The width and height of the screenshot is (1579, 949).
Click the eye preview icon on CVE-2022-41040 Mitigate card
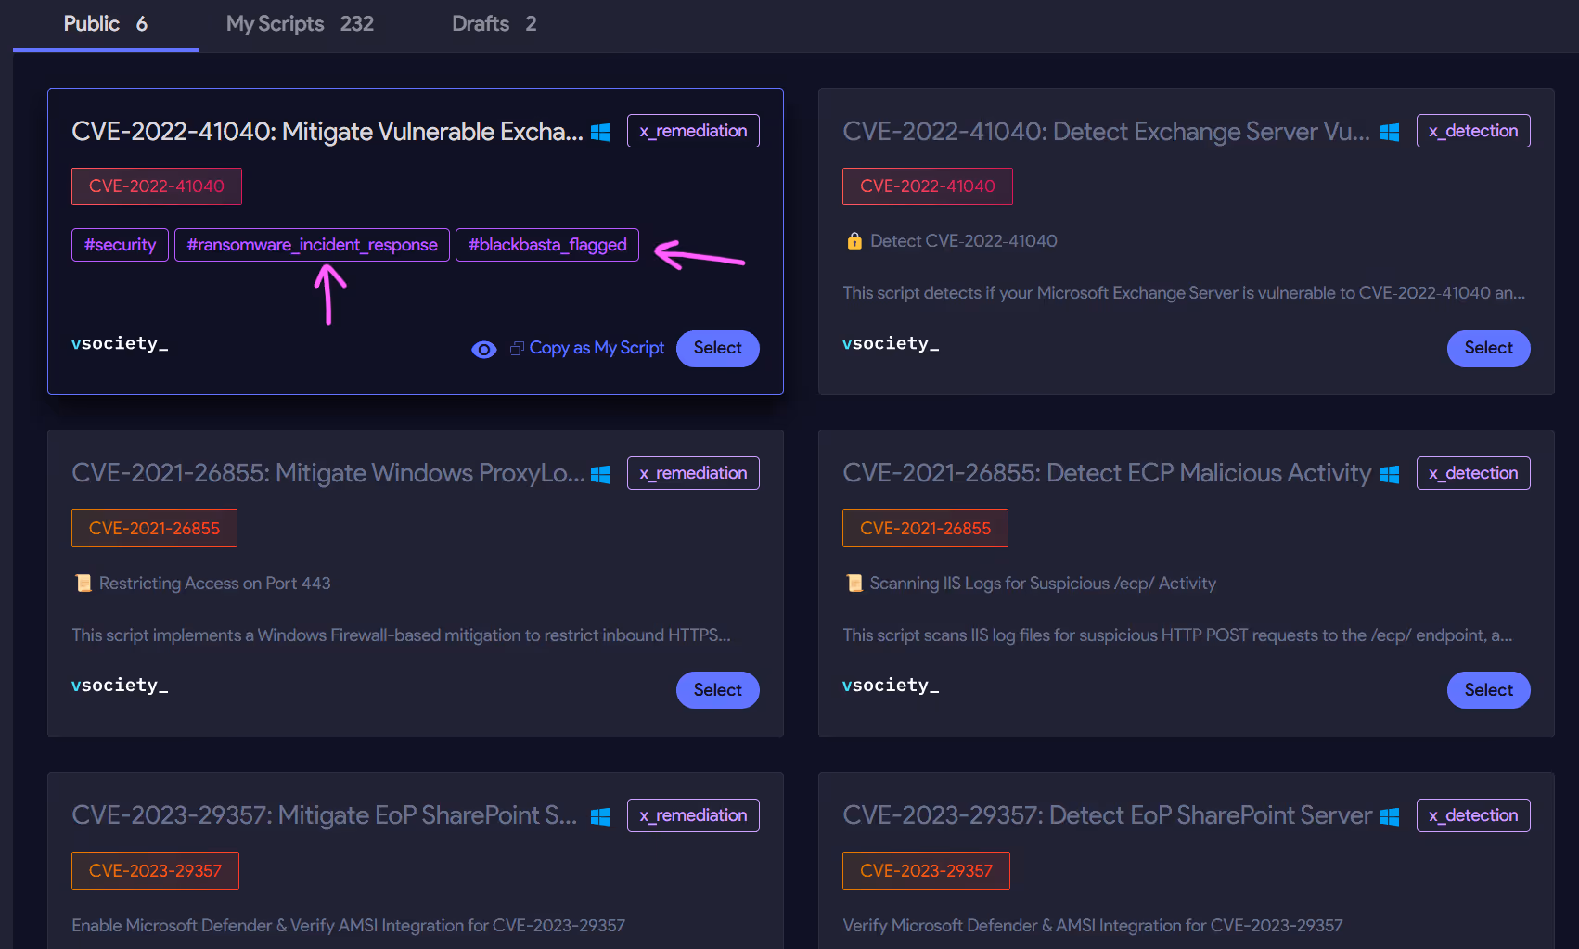coord(484,350)
